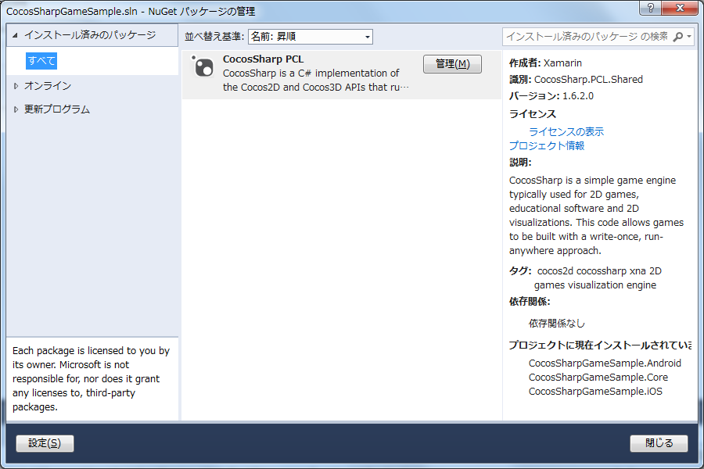Image resolution: width=704 pixels, height=469 pixels.
Task: Click inside the package search input field
Action: (x=587, y=37)
